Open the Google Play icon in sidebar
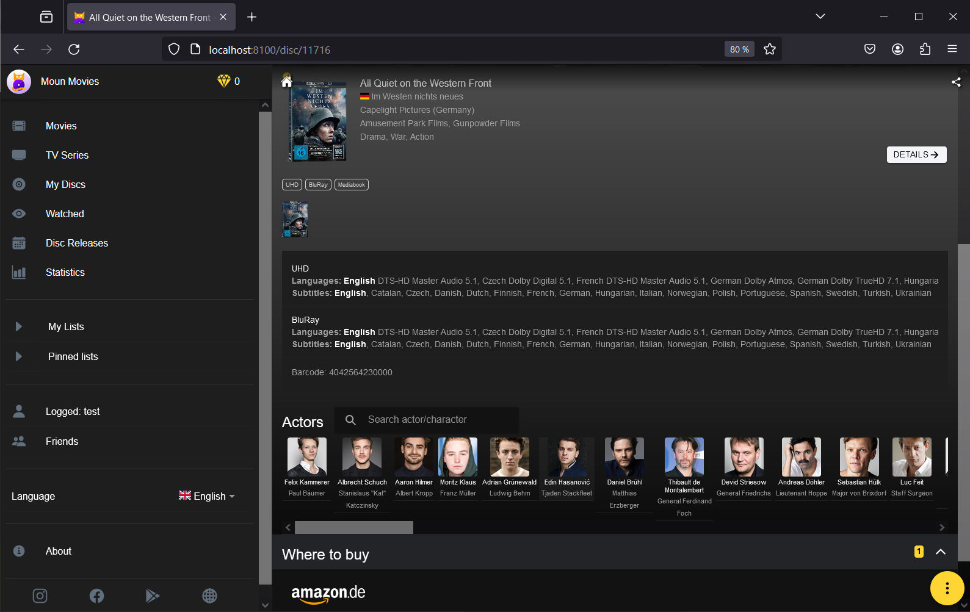970x612 pixels. 153,596
